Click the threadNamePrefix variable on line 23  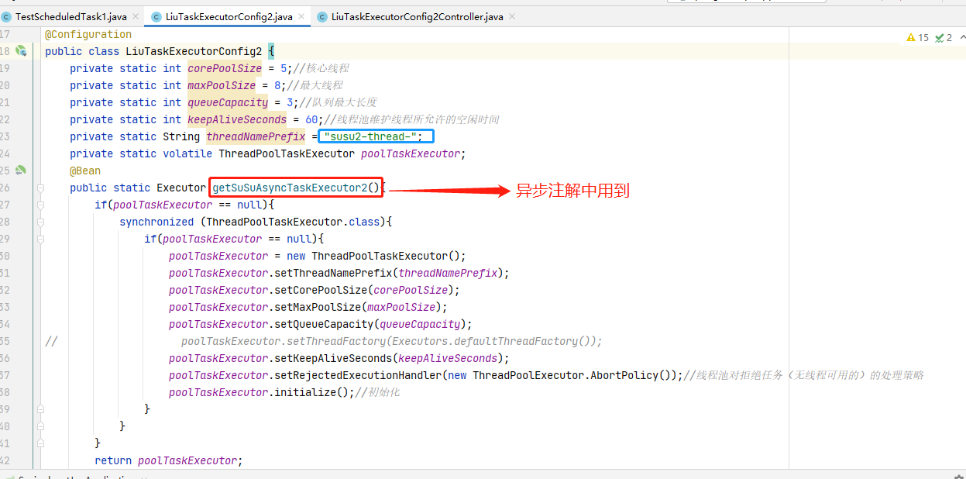pos(256,136)
